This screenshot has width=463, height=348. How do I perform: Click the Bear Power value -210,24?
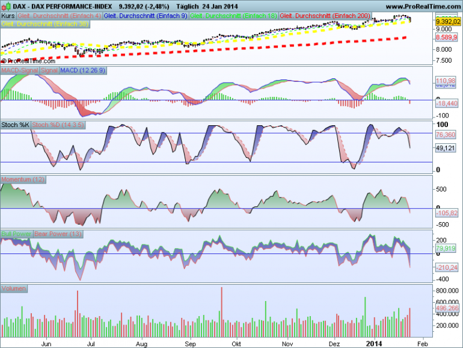coord(447,267)
